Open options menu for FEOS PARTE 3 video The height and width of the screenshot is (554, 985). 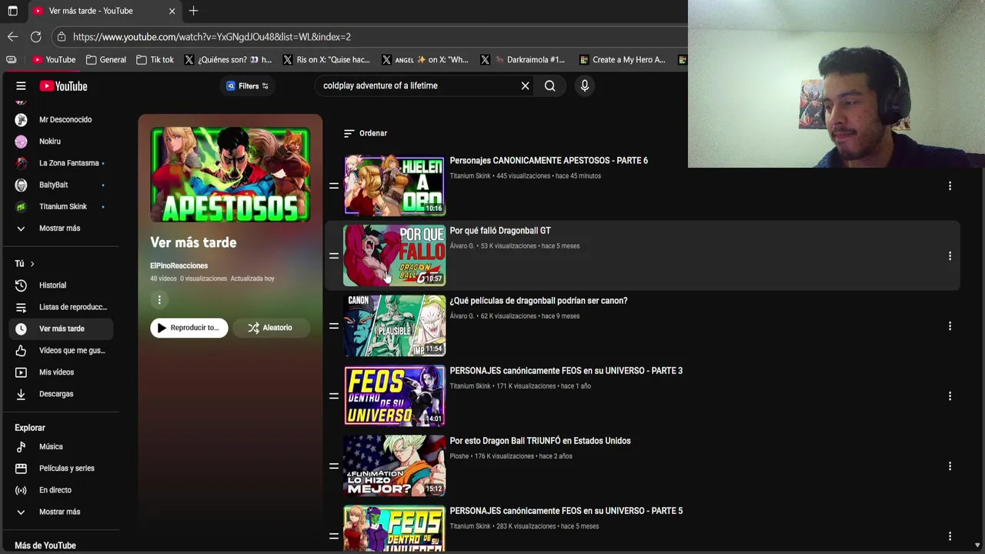[x=950, y=395]
